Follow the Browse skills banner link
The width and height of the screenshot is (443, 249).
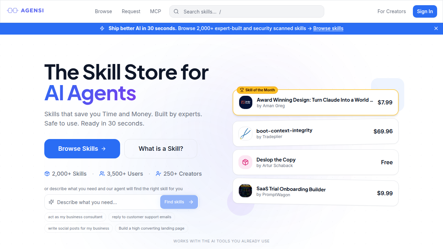click(x=328, y=28)
